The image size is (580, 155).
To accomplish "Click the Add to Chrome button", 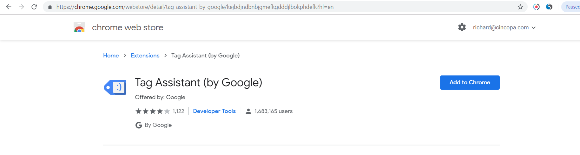I will click(470, 82).
